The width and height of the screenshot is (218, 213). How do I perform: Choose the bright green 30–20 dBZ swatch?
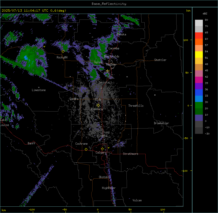[199, 105]
